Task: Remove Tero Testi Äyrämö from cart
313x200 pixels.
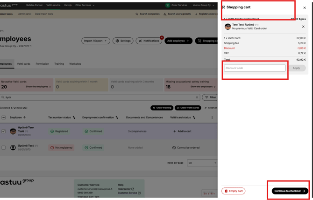Action: click(x=303, y=27)
